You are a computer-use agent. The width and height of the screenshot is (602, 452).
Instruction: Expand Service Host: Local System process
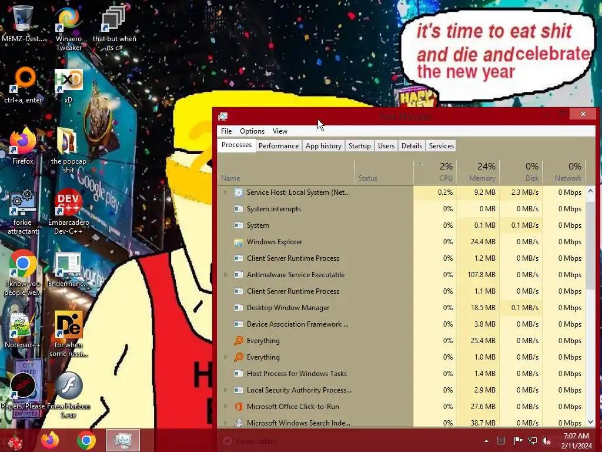(x=225, y=192)
